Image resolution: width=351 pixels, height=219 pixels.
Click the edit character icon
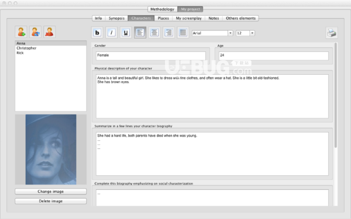tap(35, 32)
